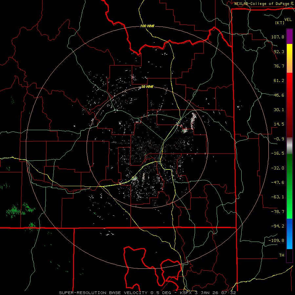Click the Super-Resolution Base Velocity KSFX caption
The height and width of the screenshot is (295, 295).
147,293
